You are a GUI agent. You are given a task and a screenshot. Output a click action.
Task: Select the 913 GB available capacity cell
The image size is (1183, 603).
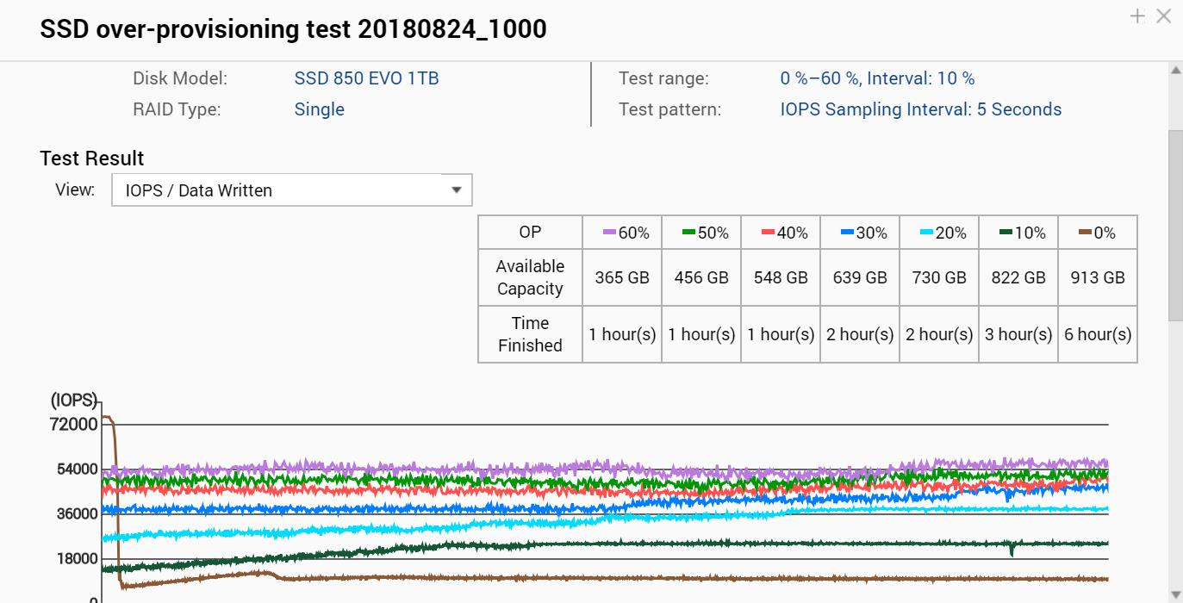pyautogui.click(x=1097, y=277)
